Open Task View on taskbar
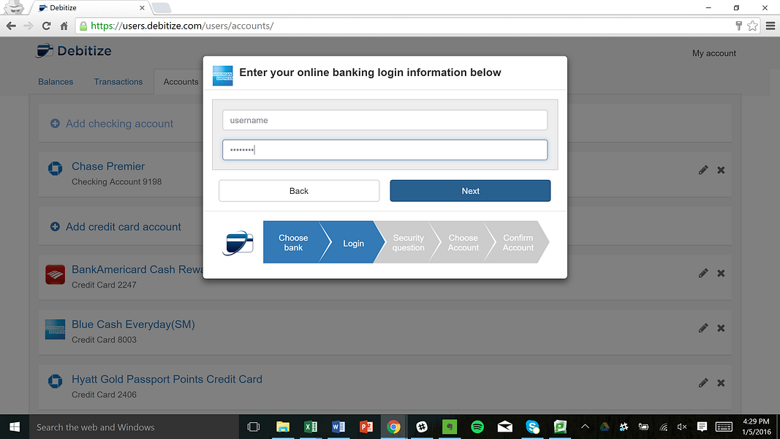This screenshot has height=439, width=780. coord(254,427)
